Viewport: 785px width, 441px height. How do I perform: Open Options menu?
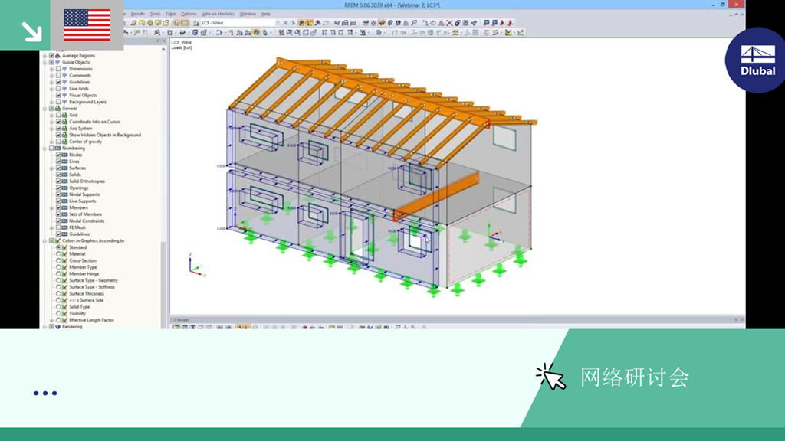(x=189, y=14)
